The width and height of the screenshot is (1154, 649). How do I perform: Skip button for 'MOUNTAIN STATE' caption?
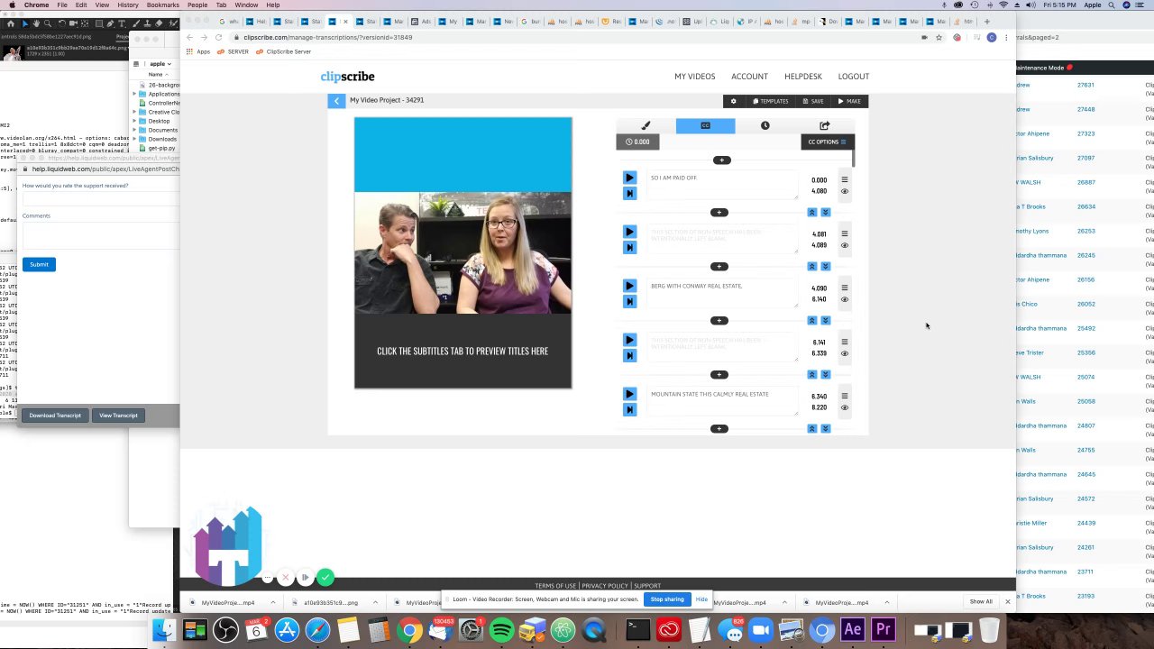[x=629, y=409]
